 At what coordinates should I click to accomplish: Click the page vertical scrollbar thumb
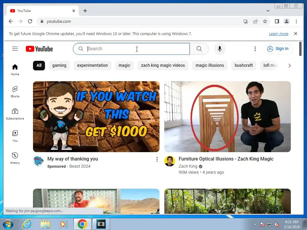300,49
